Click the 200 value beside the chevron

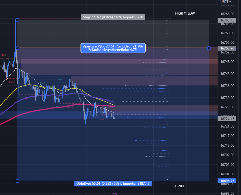[x=181, y=186]
